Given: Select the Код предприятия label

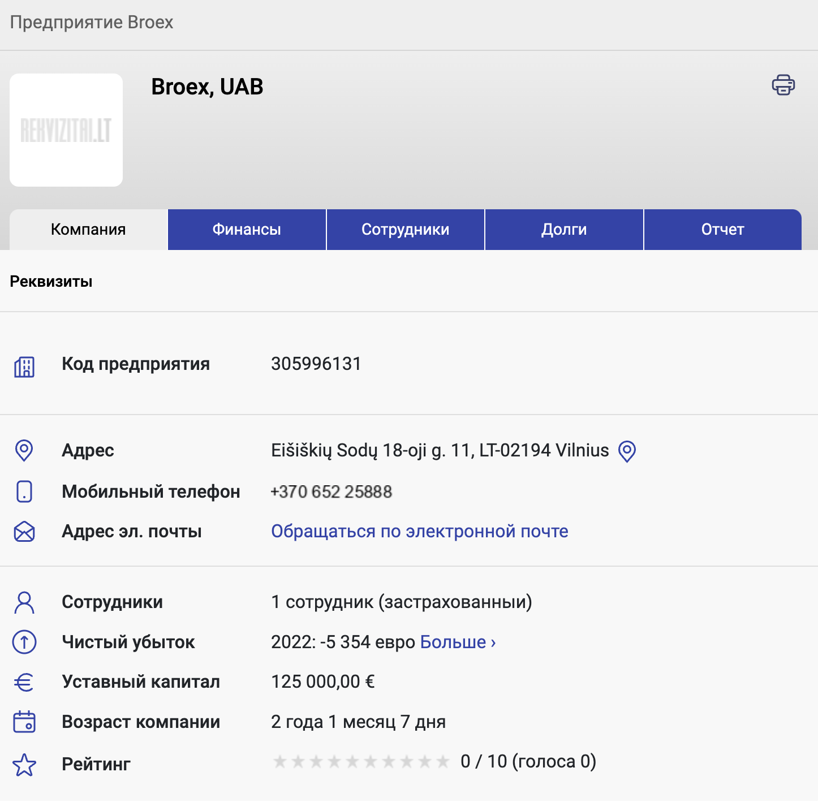Looking at the screenshot, I should click(x=136, y=364).
